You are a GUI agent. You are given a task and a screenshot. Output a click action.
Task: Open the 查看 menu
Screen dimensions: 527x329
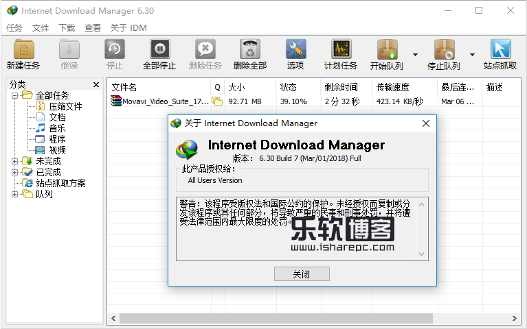point(93,28)
